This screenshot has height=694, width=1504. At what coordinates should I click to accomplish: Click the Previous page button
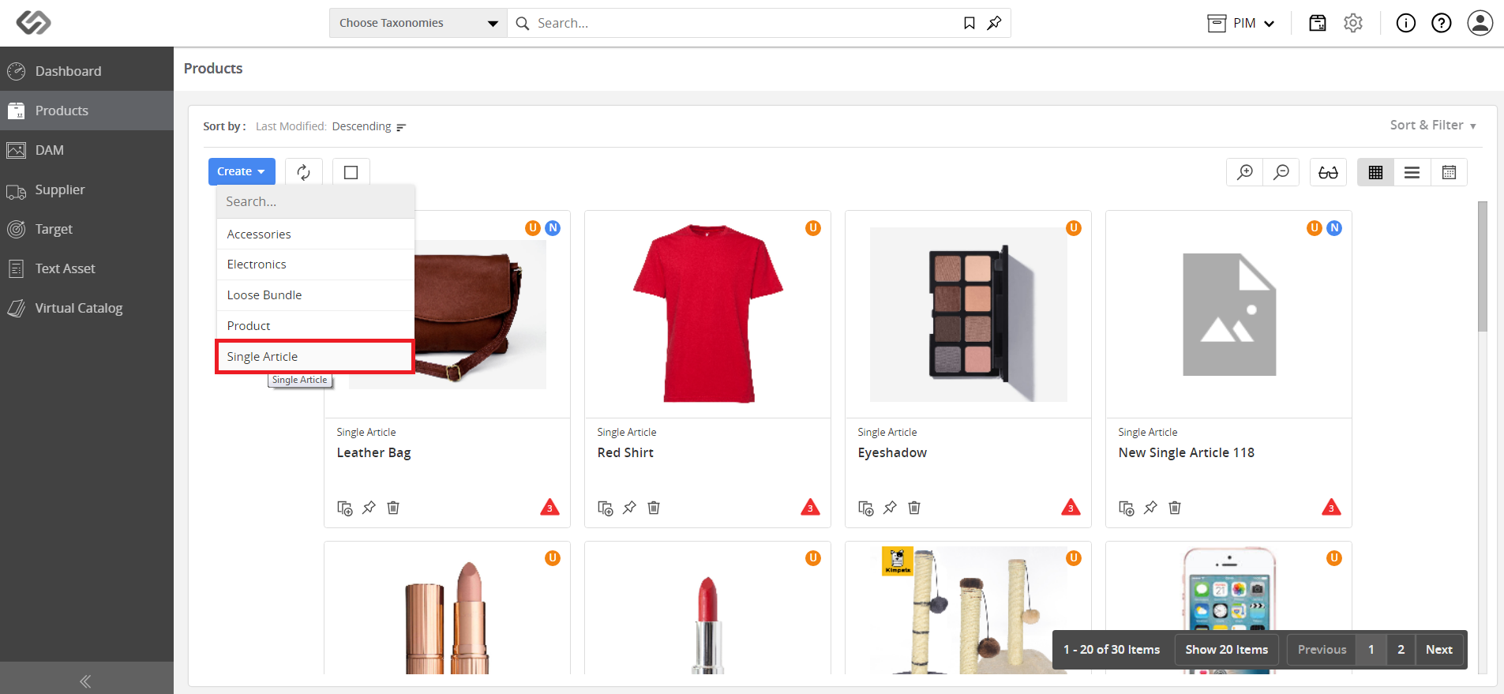click(x=1322, y=650)
